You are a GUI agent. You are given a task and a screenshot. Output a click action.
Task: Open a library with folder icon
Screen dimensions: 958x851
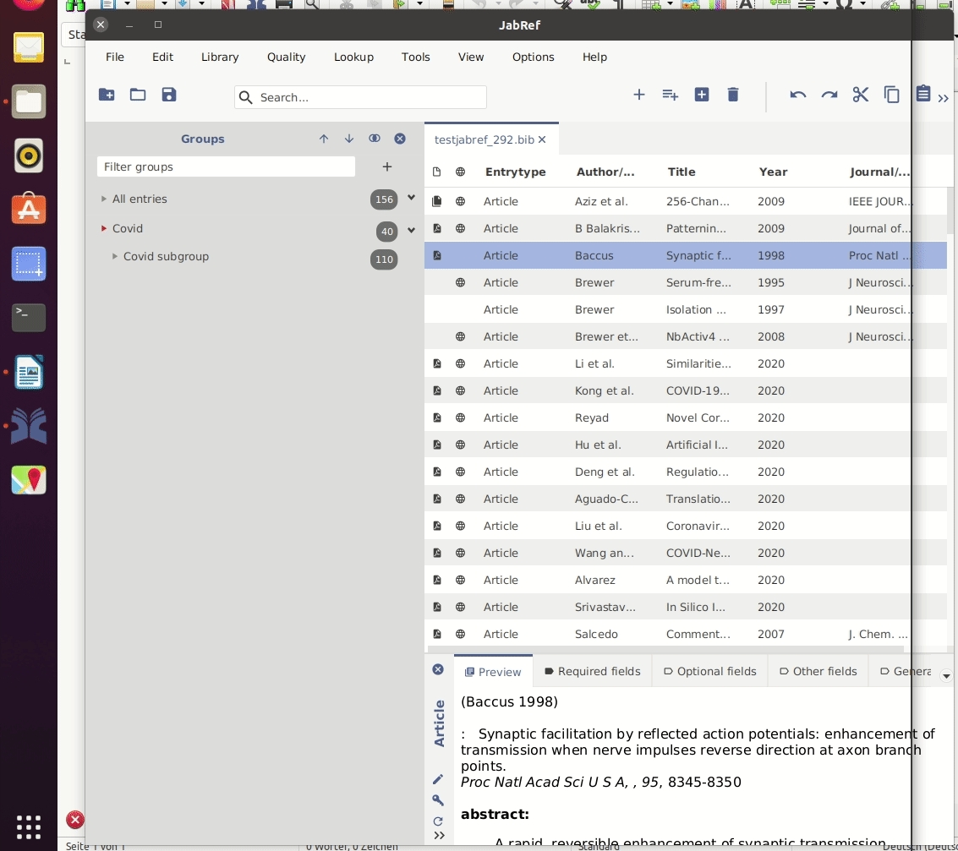tap(138, 95)
